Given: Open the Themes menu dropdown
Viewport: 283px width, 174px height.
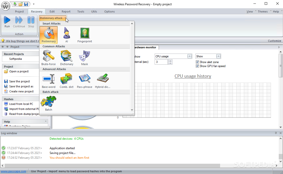Looking at the screenshot, I should tap(263, 12).
